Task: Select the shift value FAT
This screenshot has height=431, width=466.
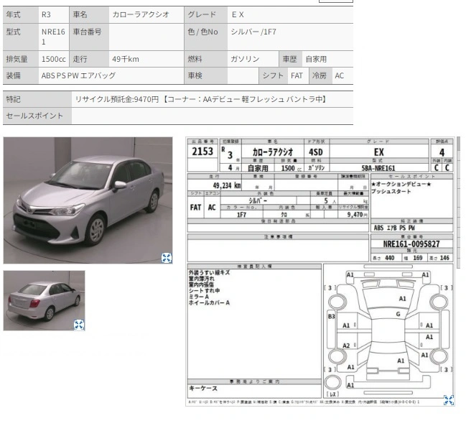Action: [297, 75]
